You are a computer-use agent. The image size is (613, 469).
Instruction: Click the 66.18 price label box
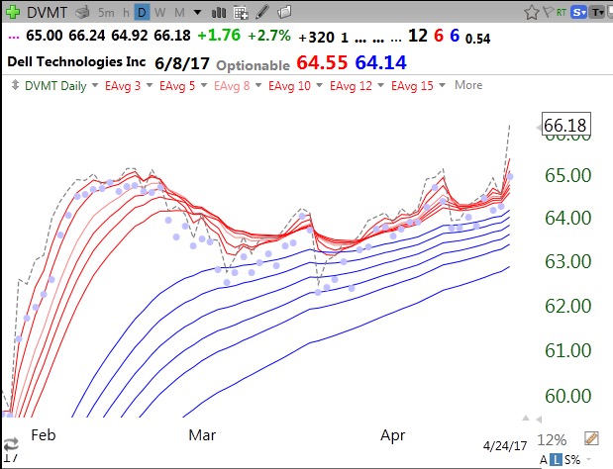(565, 125)
